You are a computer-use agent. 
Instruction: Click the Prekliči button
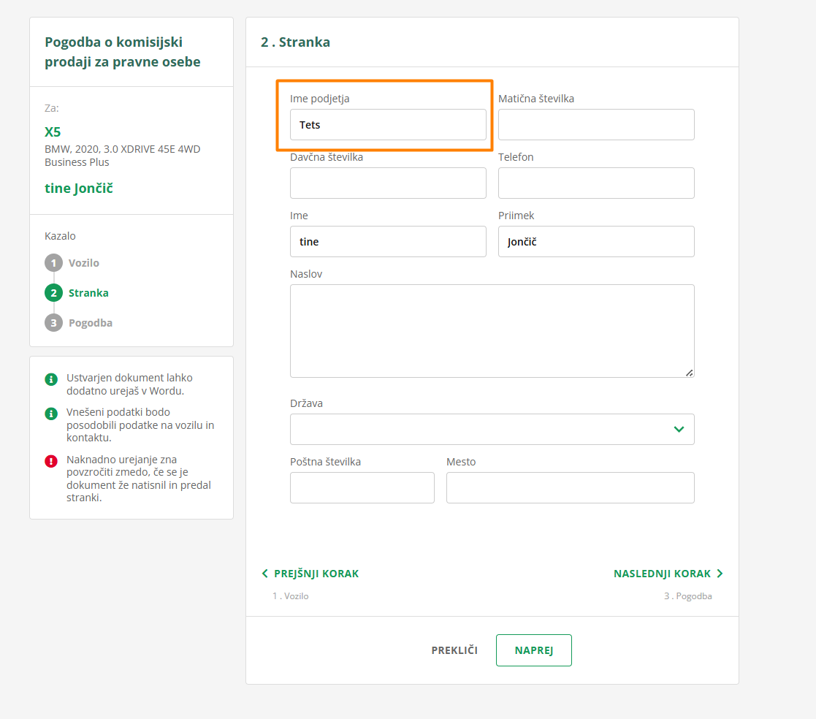click(454, 650)
